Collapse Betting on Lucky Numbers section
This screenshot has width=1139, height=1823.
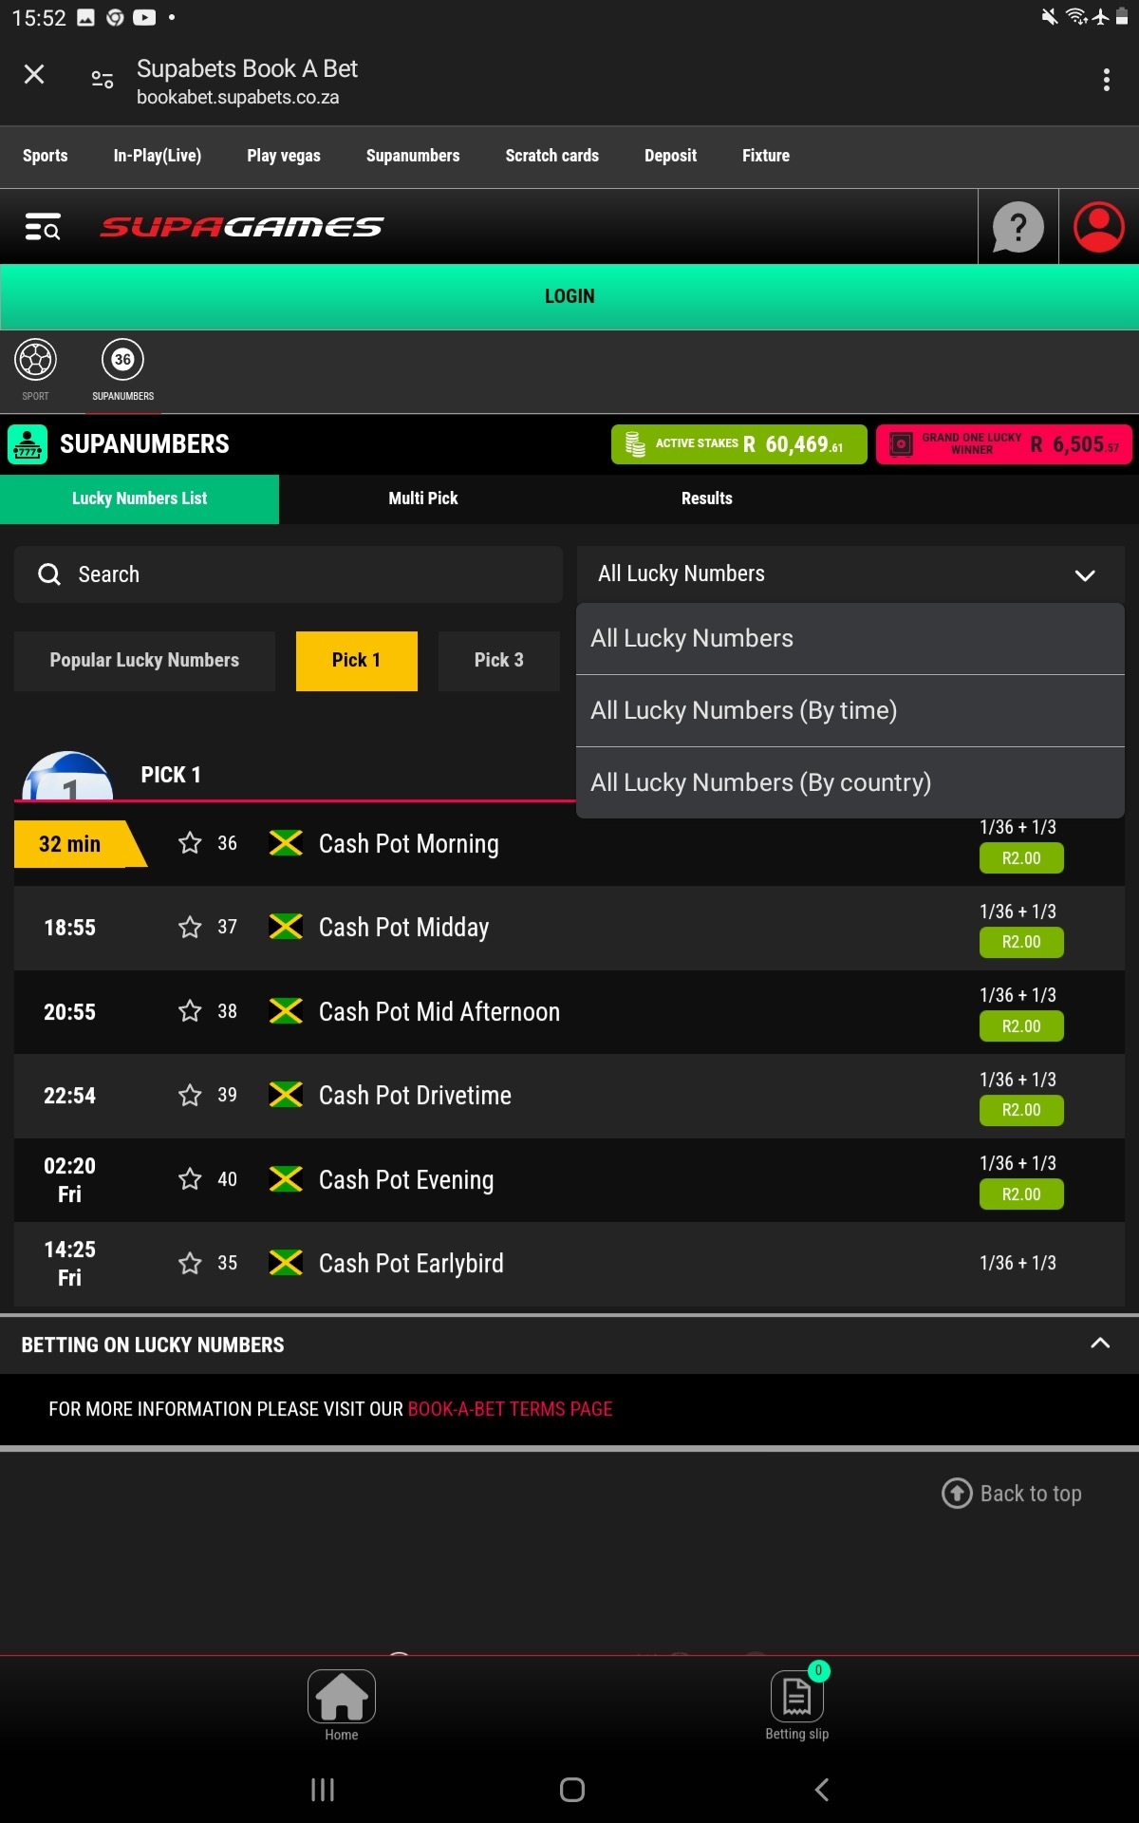tap(1100, 1344)
